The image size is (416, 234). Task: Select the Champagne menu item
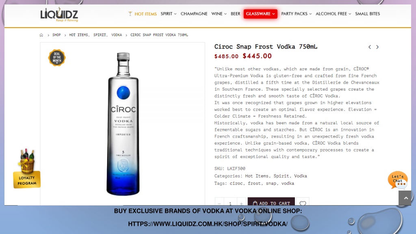pos(194,14)
